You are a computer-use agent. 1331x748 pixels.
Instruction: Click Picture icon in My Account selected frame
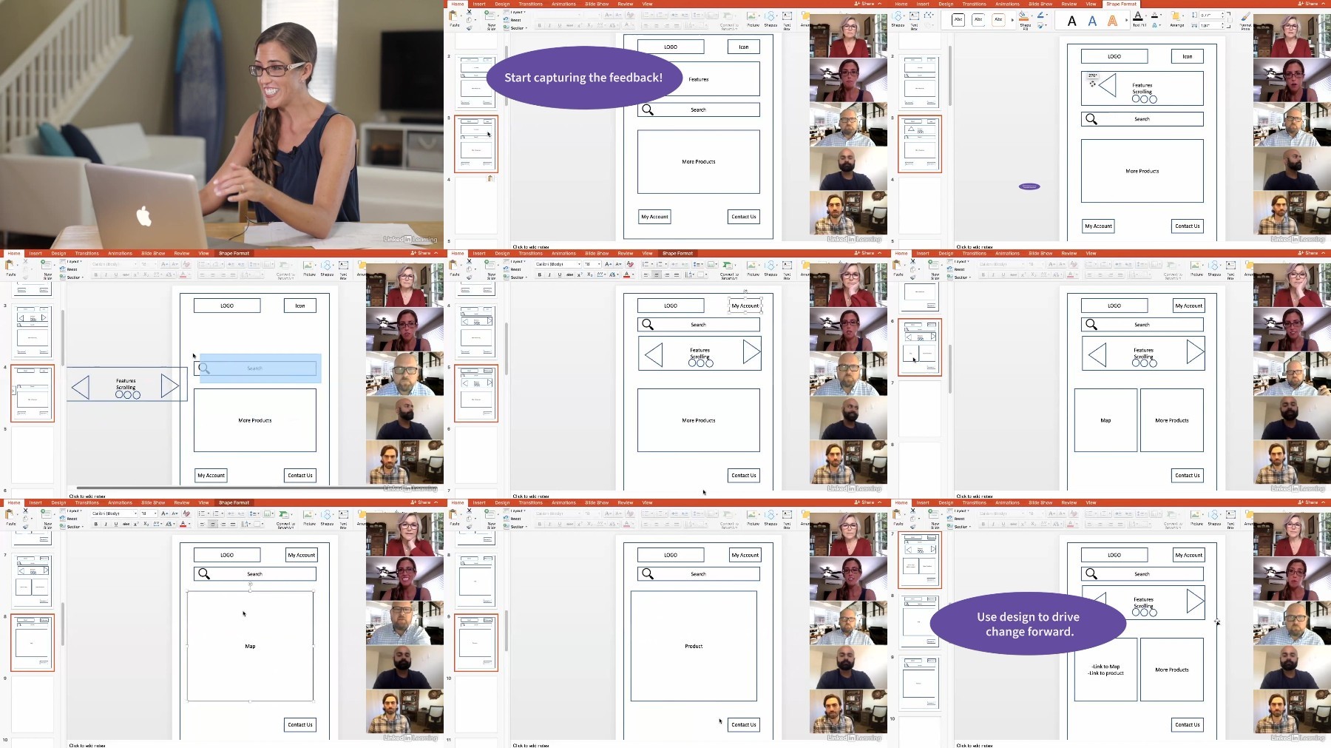click(x=753, y=269)
